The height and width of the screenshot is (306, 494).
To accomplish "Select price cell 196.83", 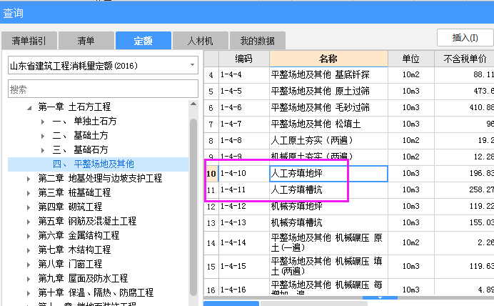I will (x=465, y=174).
